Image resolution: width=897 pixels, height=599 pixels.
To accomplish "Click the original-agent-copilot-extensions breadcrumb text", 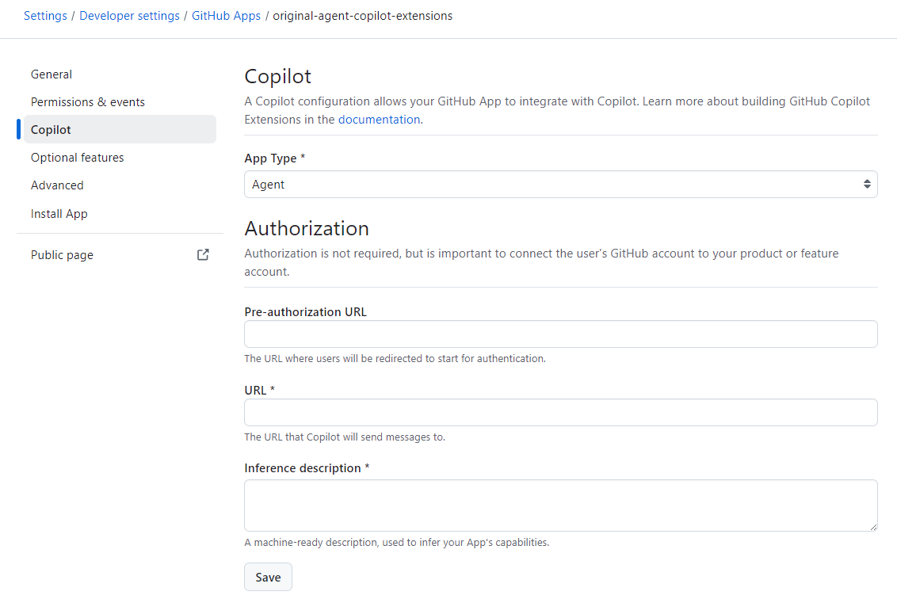I will click(x=361, y=15).
